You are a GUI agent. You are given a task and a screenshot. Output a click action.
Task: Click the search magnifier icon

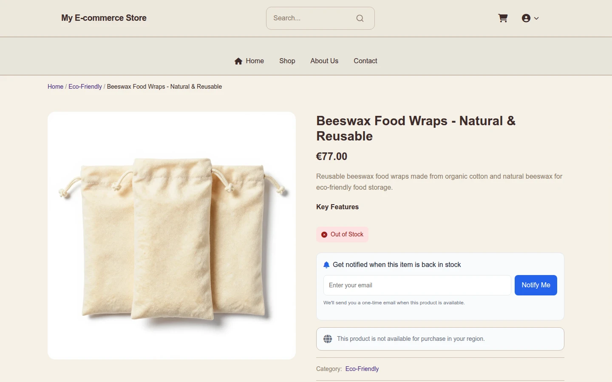pyautogui.click(x=360, y=18)
